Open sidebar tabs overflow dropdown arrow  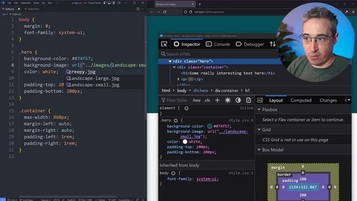[349, 100]
